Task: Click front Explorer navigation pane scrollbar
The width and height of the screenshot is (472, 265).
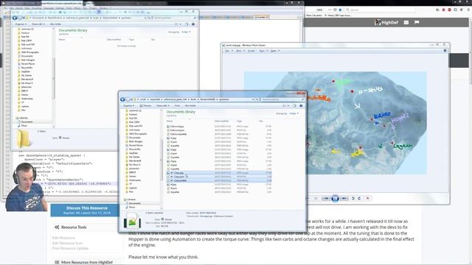Action: pyautogui.click(x=162, y=159)
